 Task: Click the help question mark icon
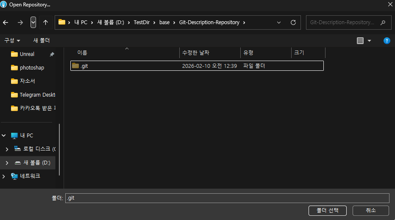[x=387, y=41]
